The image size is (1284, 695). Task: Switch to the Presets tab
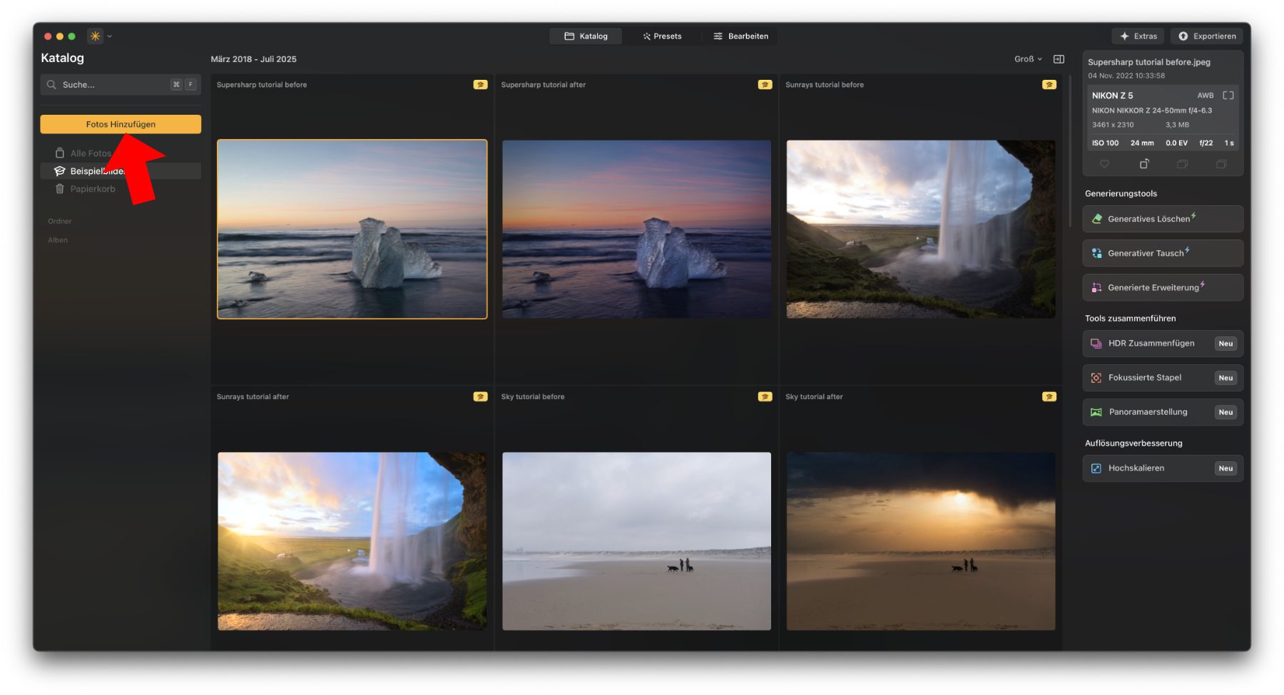coord(662,36)
